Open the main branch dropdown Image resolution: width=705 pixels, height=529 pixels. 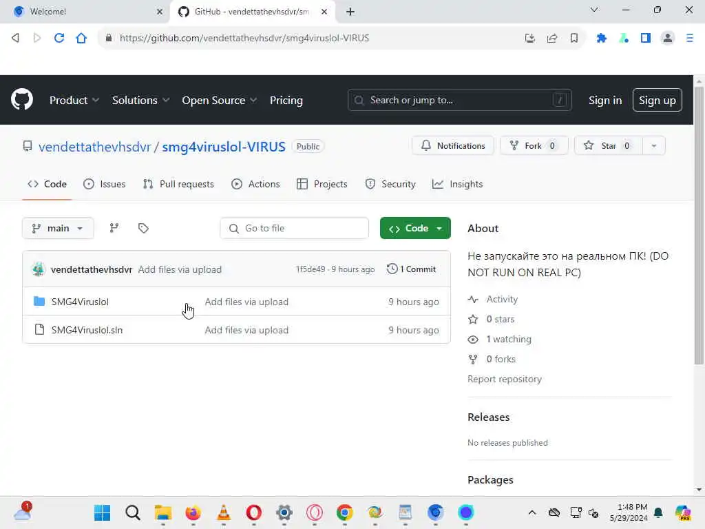click(58, 228)
